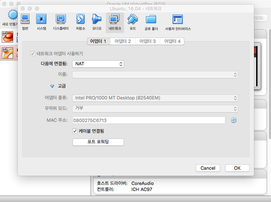Click the Cancel button
The height and width of the screenshot is (202, 271).
208,168
